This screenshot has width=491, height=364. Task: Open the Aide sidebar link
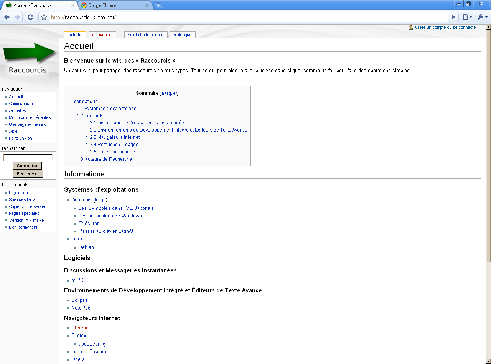13,131
